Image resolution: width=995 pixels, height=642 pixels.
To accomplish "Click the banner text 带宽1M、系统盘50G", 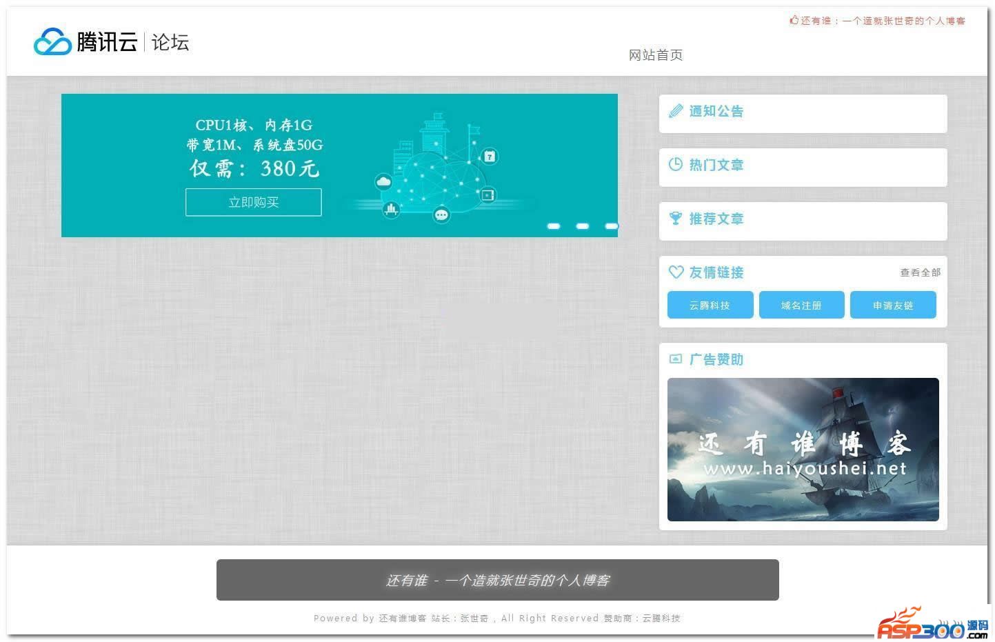I will point(254,145).
